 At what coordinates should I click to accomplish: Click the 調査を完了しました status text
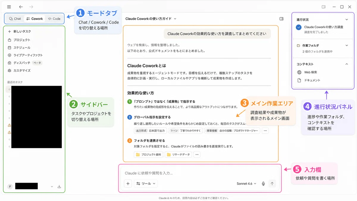pyautogui.click(x=316, y=32)
